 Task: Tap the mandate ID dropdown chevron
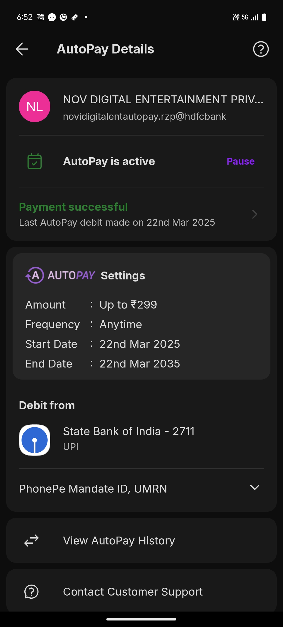[x=254, y=488]
